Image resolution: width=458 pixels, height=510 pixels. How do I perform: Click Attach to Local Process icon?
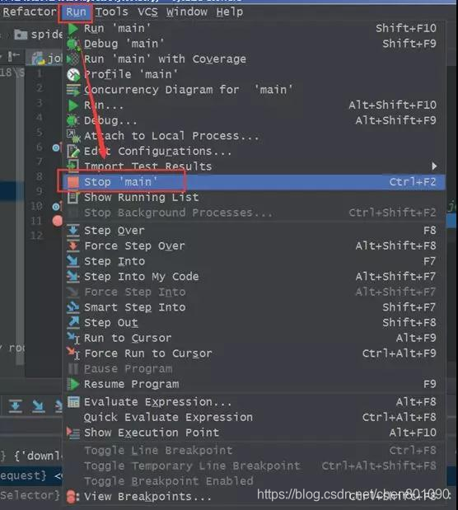[73, 136]
